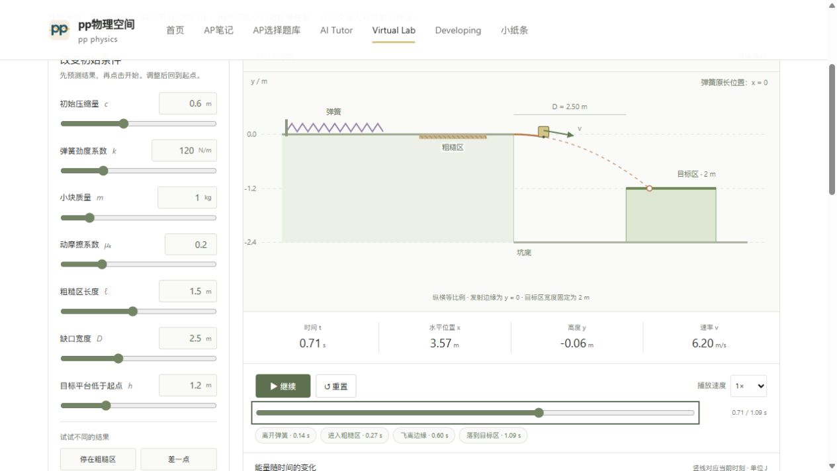Click the 差一点 preset button
The width and height of the screenshot is (837, 471).
tap(179, 459)
